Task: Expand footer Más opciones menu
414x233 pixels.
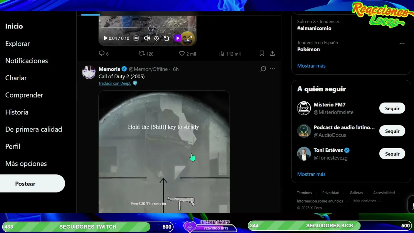Action: pos(367,201)
